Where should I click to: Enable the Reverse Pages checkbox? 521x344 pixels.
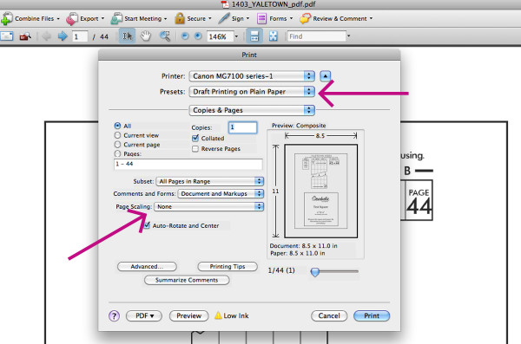click(x=195, y=149)
